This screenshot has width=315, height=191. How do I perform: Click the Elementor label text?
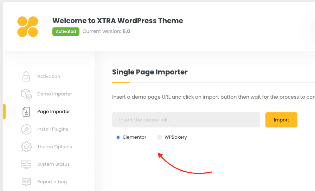(135, 137)
